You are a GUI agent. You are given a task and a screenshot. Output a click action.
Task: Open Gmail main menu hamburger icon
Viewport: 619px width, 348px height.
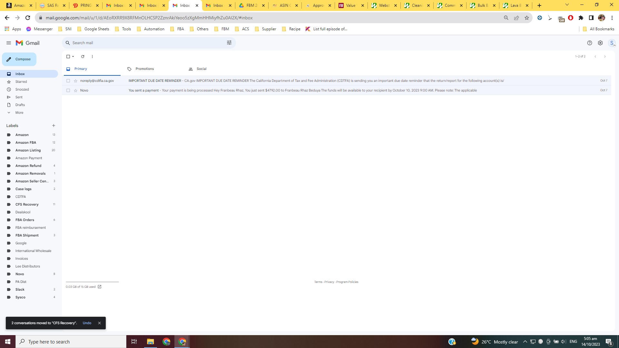(x=9, y=43)
